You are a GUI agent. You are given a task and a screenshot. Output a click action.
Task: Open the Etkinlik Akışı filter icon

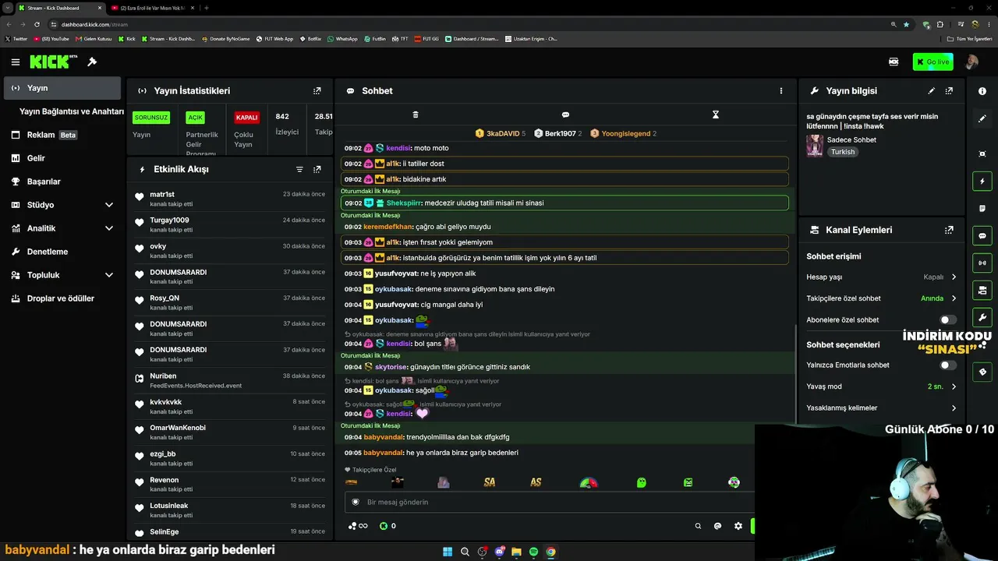(299, 169)
